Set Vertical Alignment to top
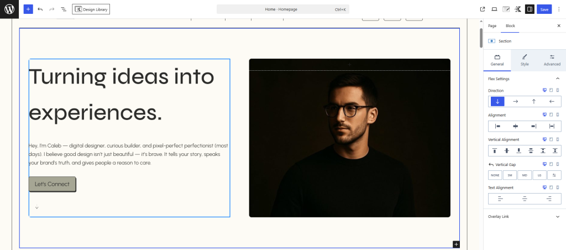 [x=495, y=150]
